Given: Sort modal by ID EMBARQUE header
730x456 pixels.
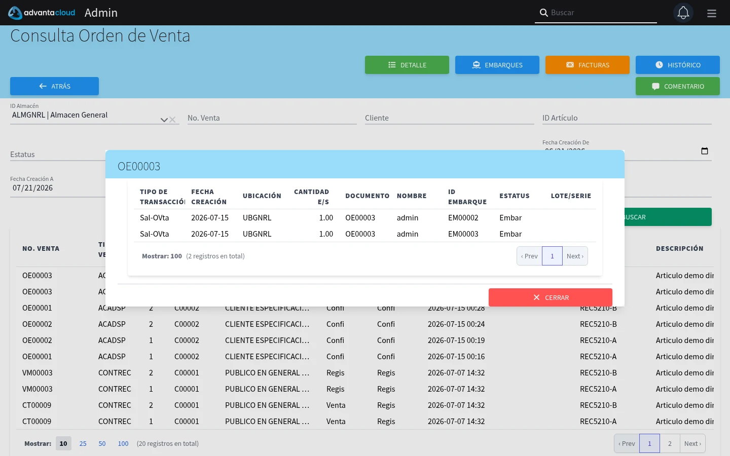Looking at the screenshot, I should tap(467, 197).
